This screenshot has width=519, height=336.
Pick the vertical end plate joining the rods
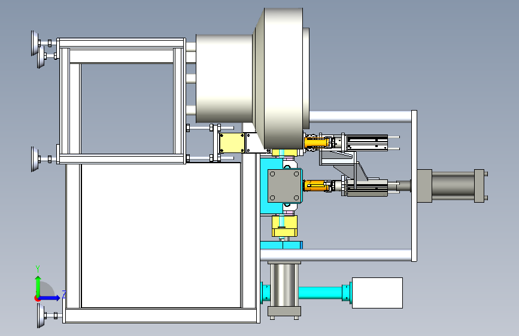(x=414, y=186)
